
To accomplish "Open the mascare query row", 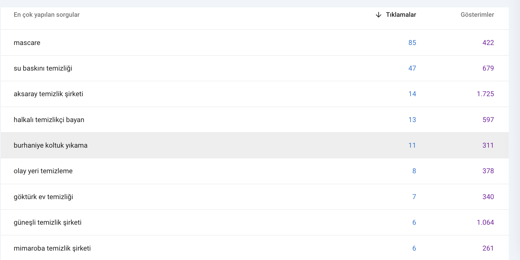I will pos(255,43).
